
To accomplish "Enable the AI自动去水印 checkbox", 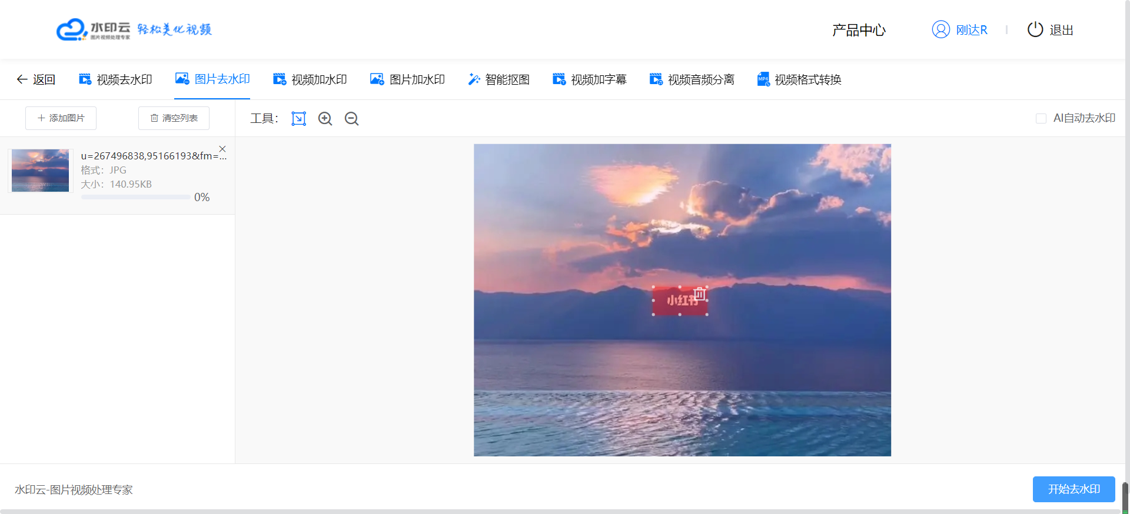I will (1041, 119).
